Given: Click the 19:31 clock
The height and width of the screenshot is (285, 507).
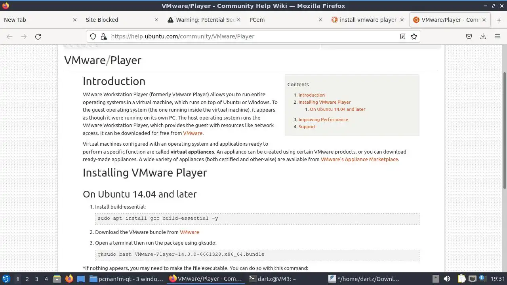Looking at the screenshot, I should tap(498, 279).
